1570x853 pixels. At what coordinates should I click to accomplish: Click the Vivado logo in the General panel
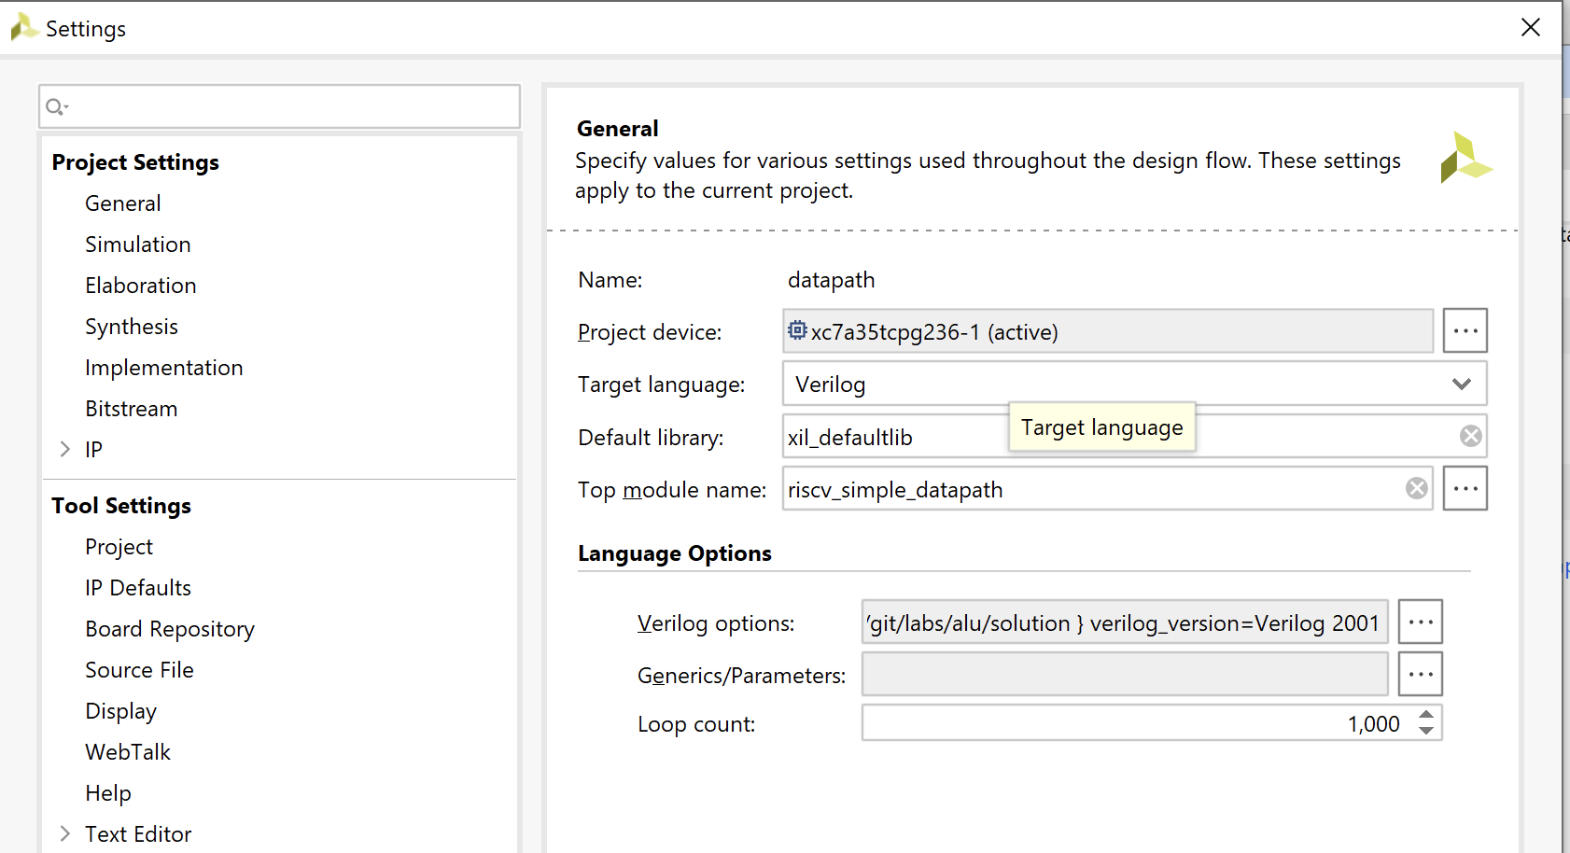click(x=1465, y=159)
